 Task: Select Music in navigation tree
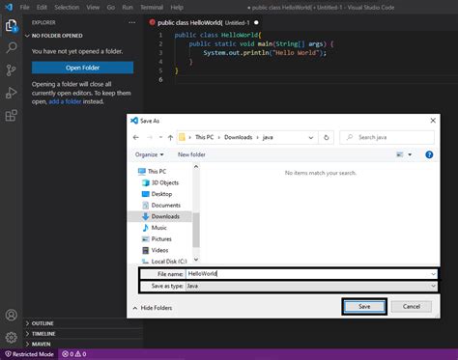tap(155, 228)
